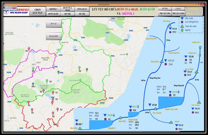Click the Buôn Tua Srah reservoir shape

(x=168, y=102)
